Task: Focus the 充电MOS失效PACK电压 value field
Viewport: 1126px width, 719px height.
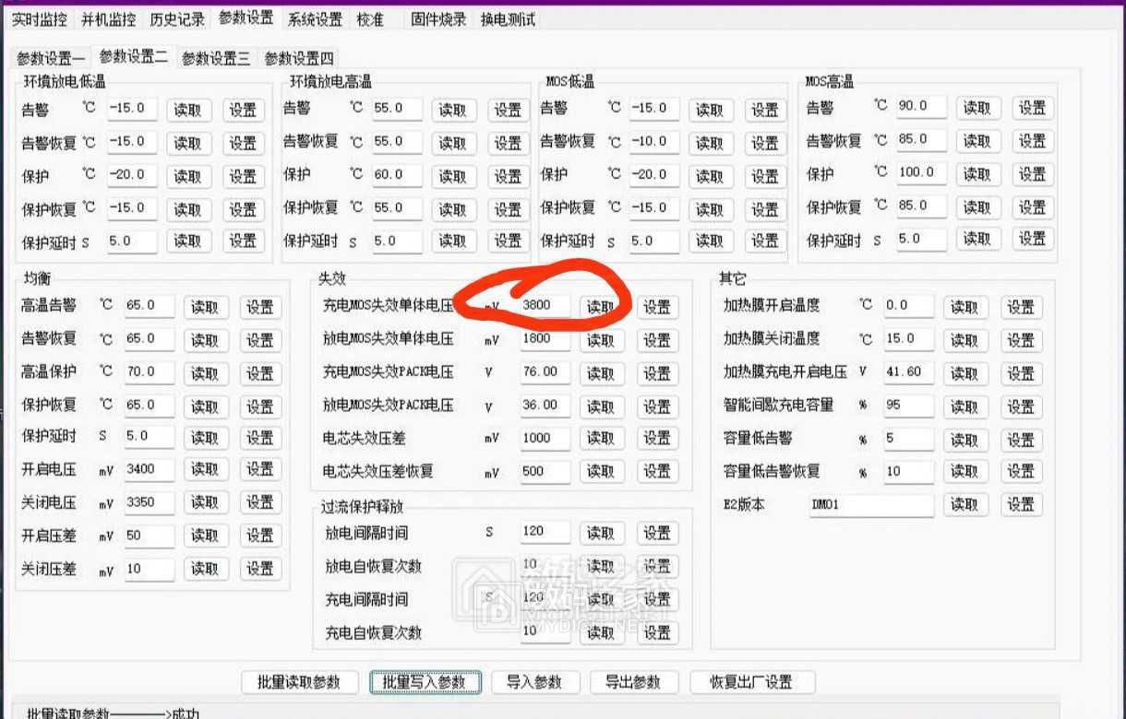Action: coord(545,372)
